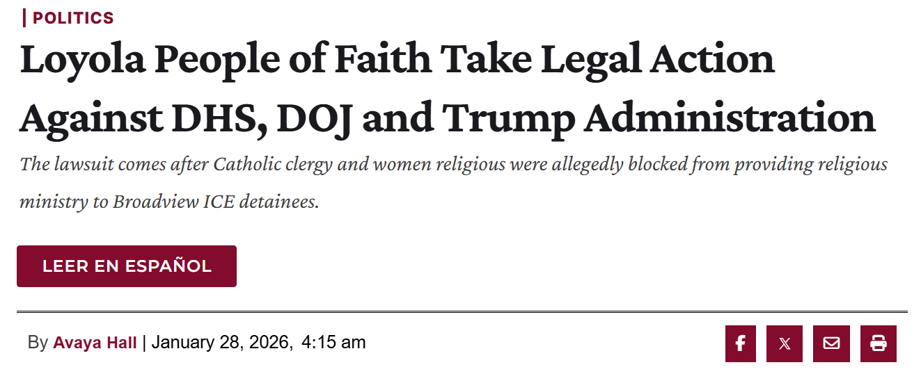Click the word "By" in the byline
Viewport: 921px width, 374px height.
(x=38, y=343)
